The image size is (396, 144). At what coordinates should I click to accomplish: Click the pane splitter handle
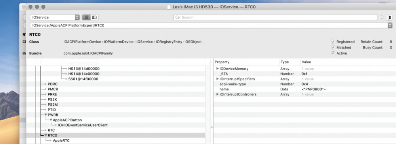[211, 127]
